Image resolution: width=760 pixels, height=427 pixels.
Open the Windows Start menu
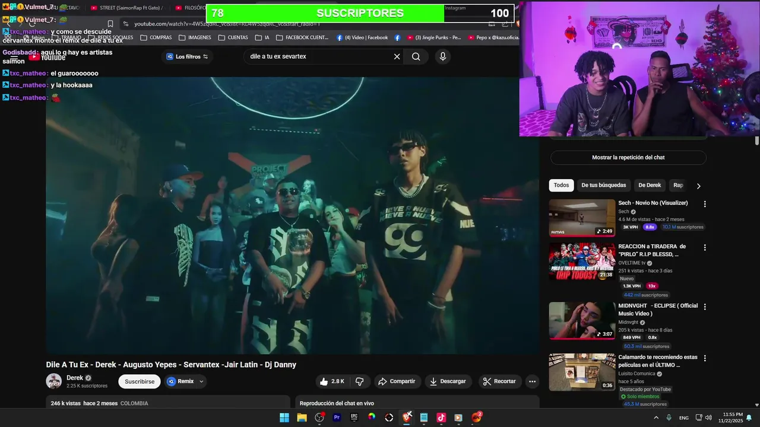click(x=284, y=418)
